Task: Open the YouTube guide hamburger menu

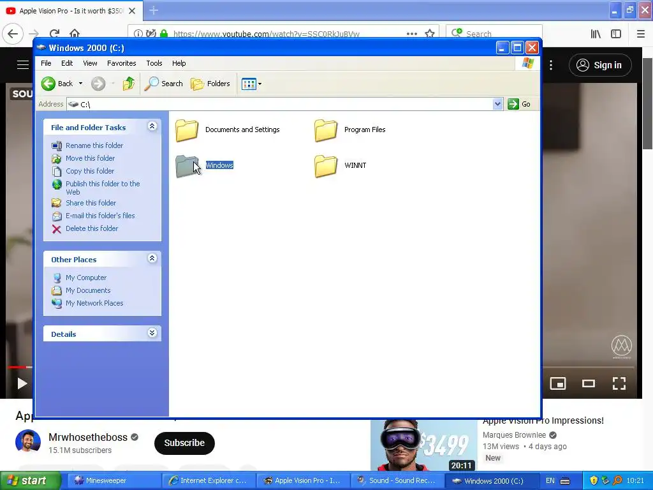Action: coord(23,64)
